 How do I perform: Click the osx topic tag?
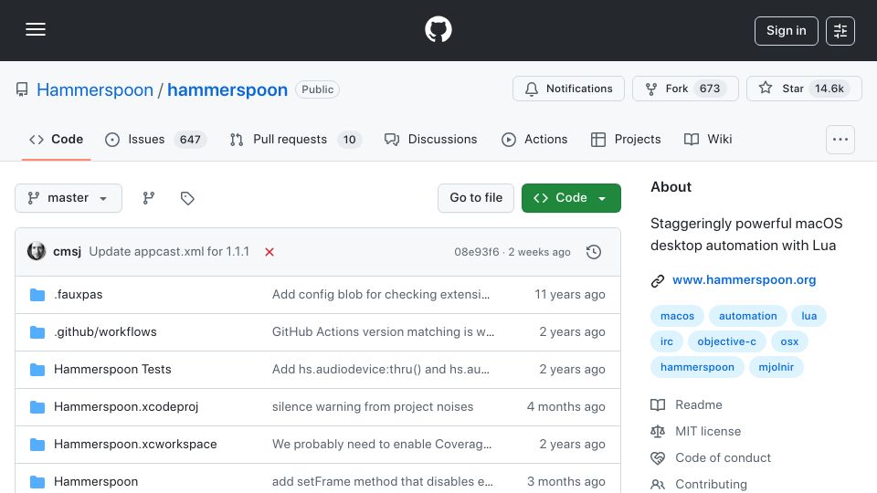tap(789, 341)
